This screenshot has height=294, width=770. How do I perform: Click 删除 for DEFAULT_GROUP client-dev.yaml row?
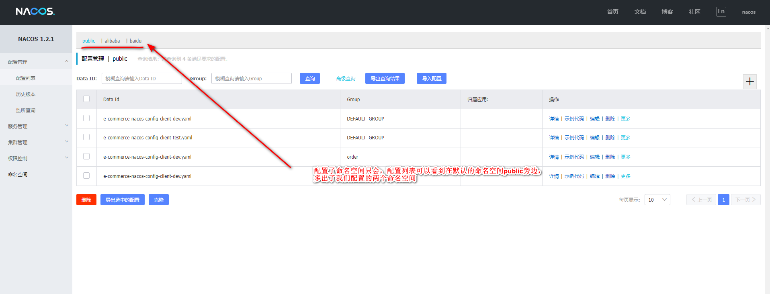click(610, 118)
